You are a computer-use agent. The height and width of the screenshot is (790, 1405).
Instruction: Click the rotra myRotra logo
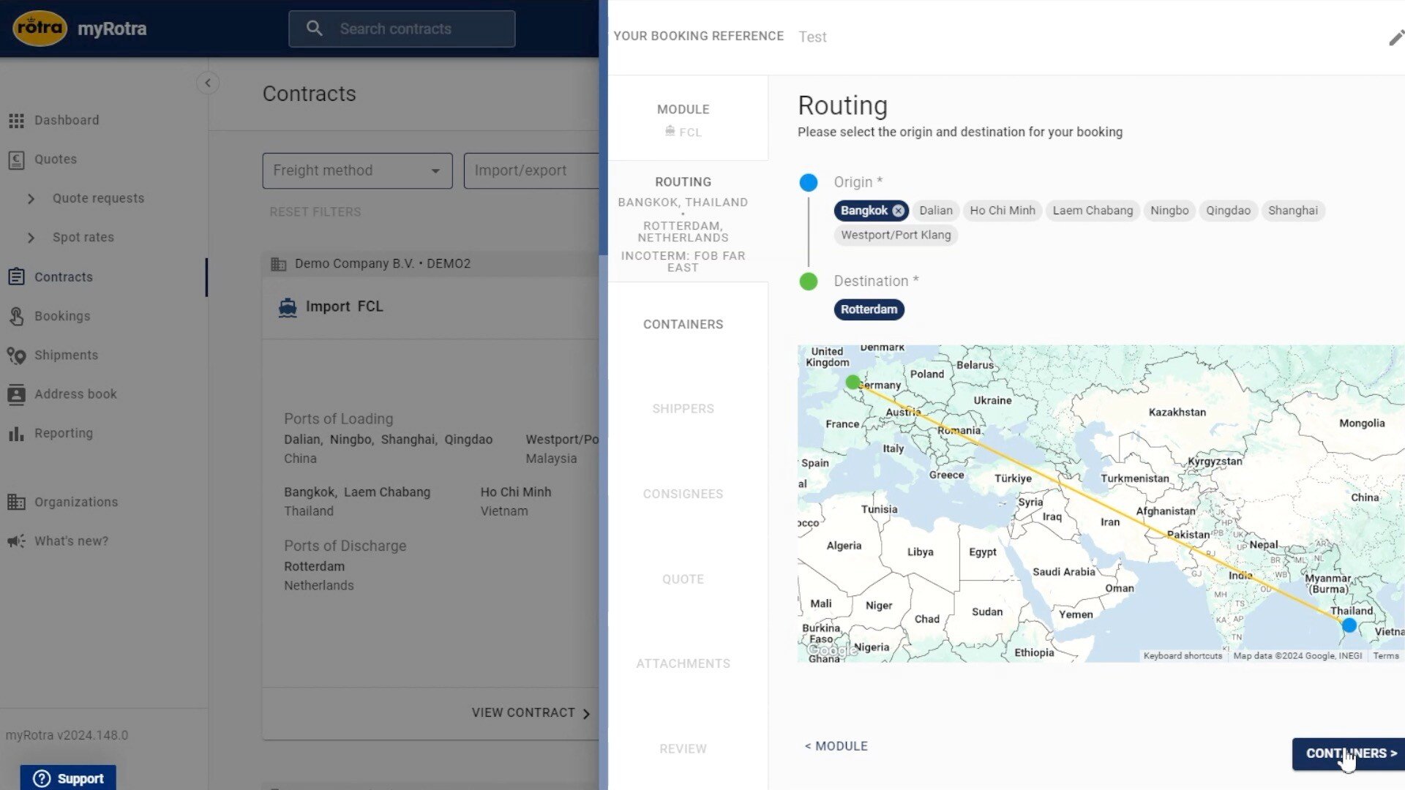pos(80,29)
